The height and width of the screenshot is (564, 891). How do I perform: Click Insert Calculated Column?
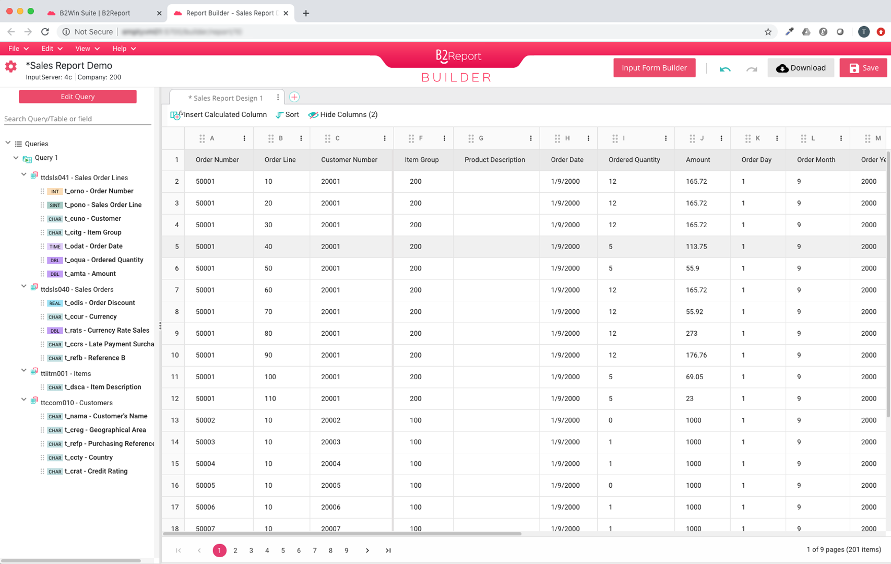coord(219,115)
